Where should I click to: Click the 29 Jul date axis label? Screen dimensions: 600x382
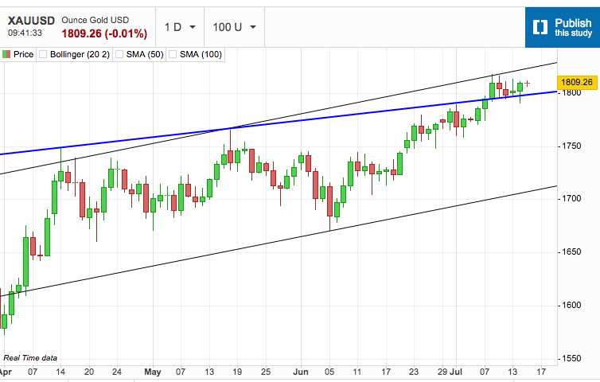[450, 372]
